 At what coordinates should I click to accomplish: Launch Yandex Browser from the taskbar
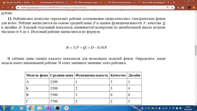tap(66, 108)
